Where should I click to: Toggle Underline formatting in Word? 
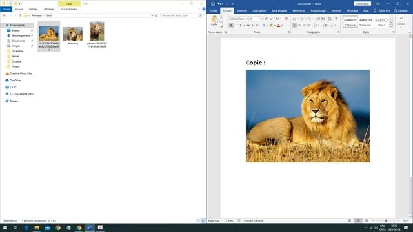coord(241,26)
